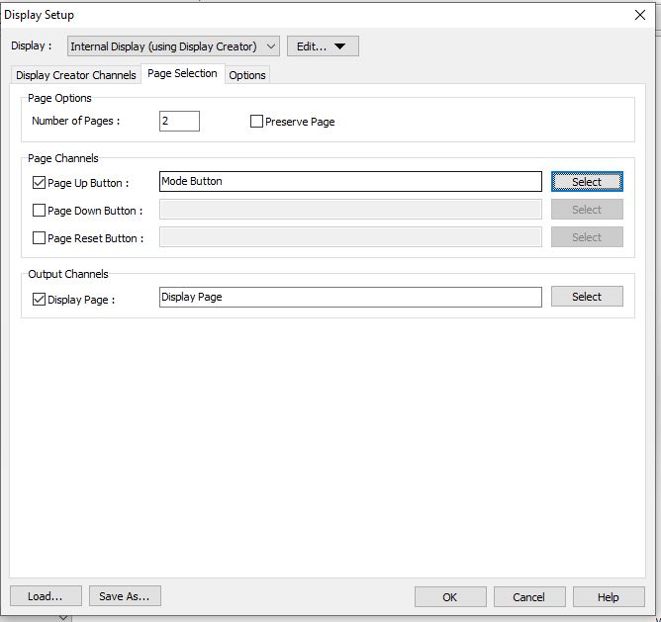661x622 pixels.
Task: Open the Display type dropdown
Action: point(173,46)
